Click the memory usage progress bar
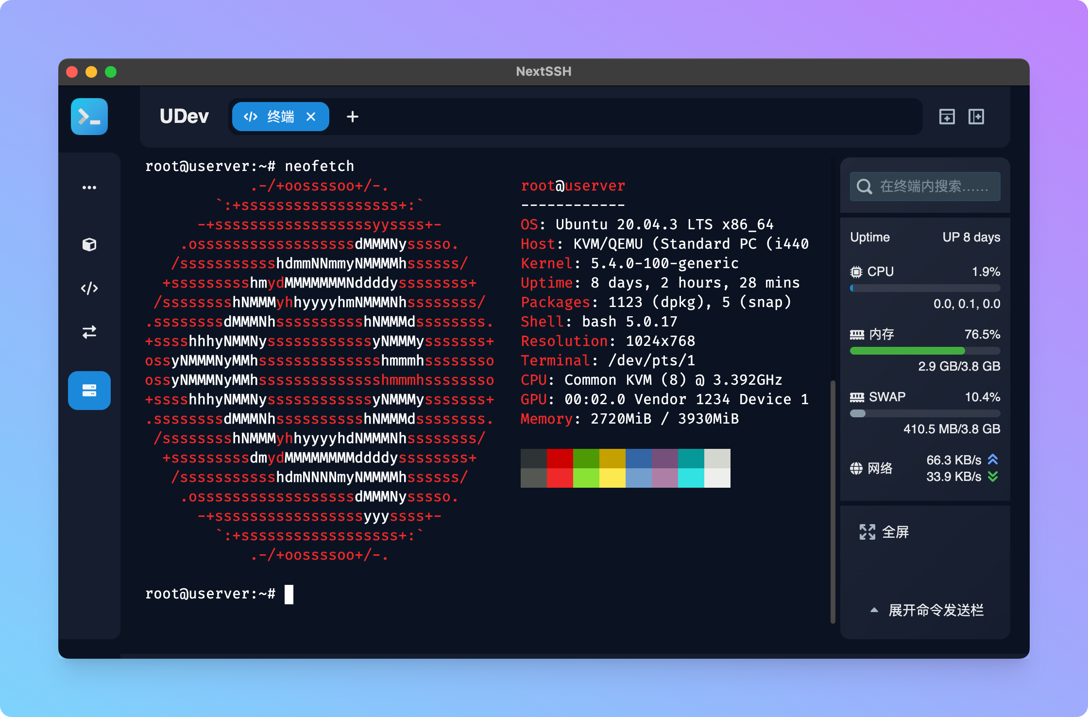This screenshot has height=717, width=1088. coord(925,351)
